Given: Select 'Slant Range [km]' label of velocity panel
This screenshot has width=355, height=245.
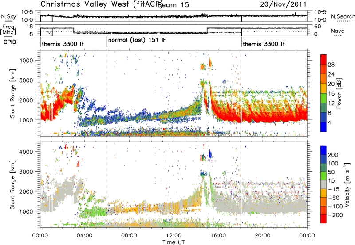Looking at the screenshot, I should pyautogui.click(x=12, y=185).
